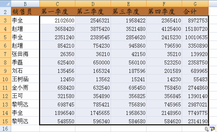
Task: Click 赵增 in row 4
Action: [x=17, y=29]
